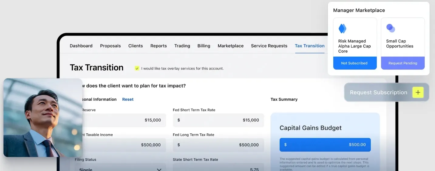Click the Fed Short Term Tax Rate field
This screenshot has height=171, width=435.
coord(218,120)
